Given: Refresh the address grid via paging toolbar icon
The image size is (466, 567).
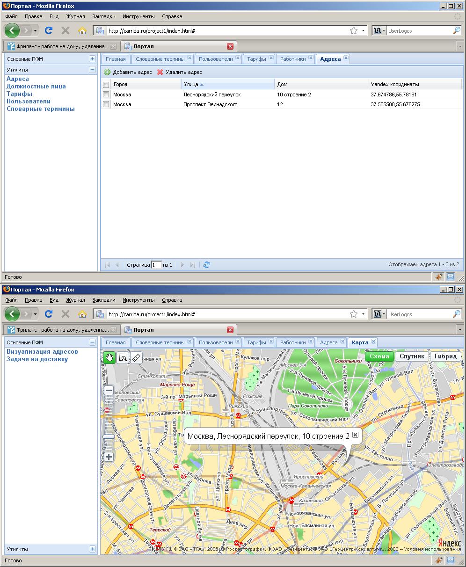Looking at the screenshot, I should point(207,265).
